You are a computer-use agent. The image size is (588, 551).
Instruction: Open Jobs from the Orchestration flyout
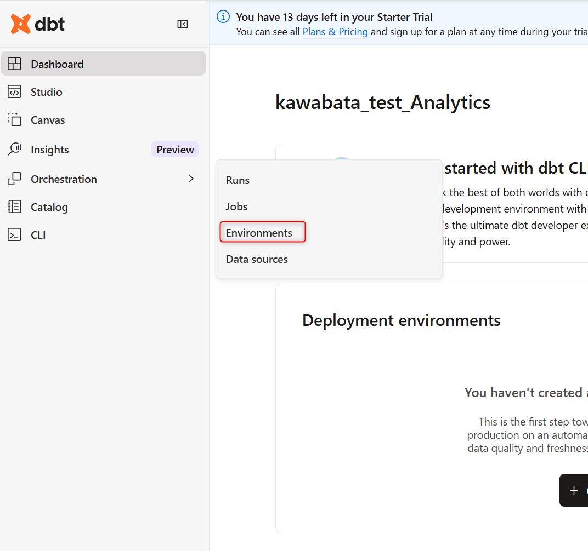tap(236, 206)
